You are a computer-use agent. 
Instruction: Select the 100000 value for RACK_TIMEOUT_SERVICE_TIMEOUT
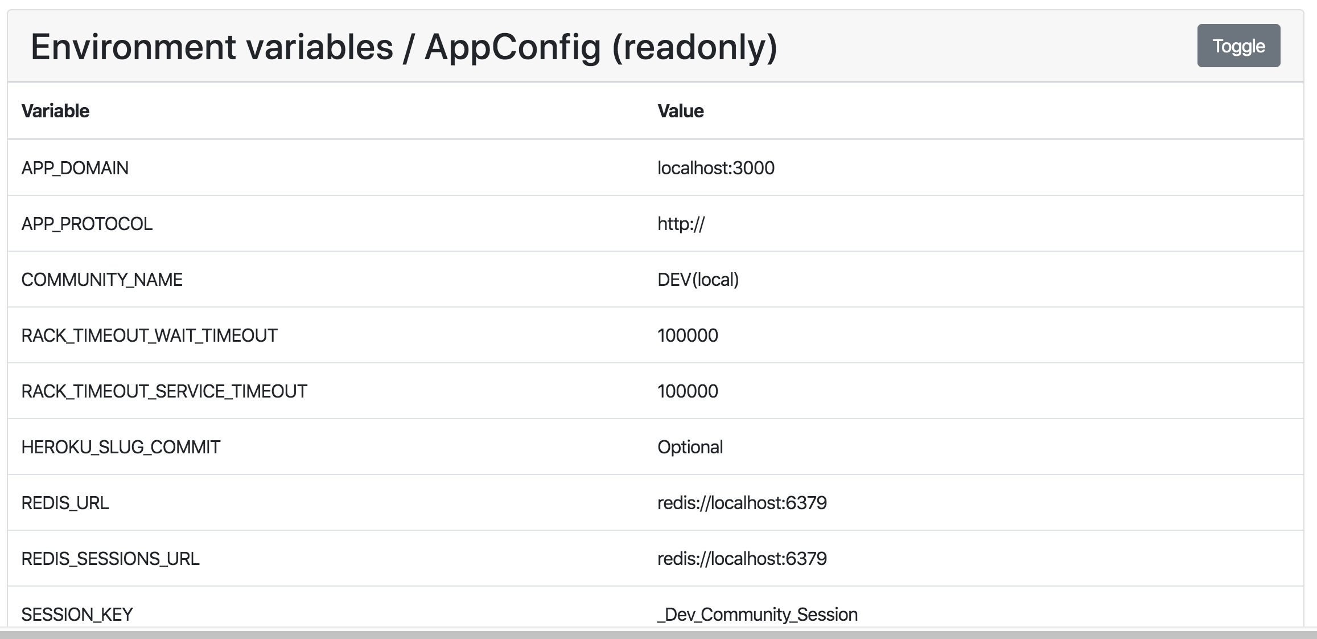point(688,391)
